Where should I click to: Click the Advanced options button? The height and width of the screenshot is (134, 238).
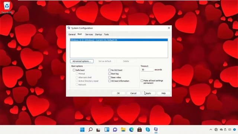pos(82,61)
